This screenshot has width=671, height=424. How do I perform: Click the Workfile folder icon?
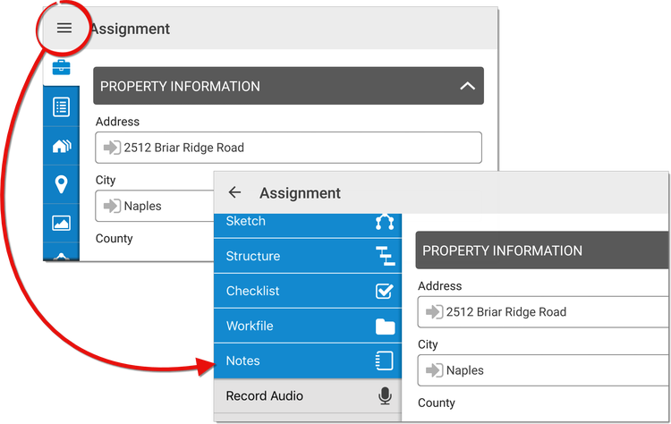click(x=385, y=326)
